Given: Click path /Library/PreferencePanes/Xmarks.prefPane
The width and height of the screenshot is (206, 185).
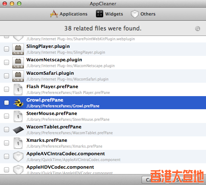Looking at the screenshot, I should [64, 147].
